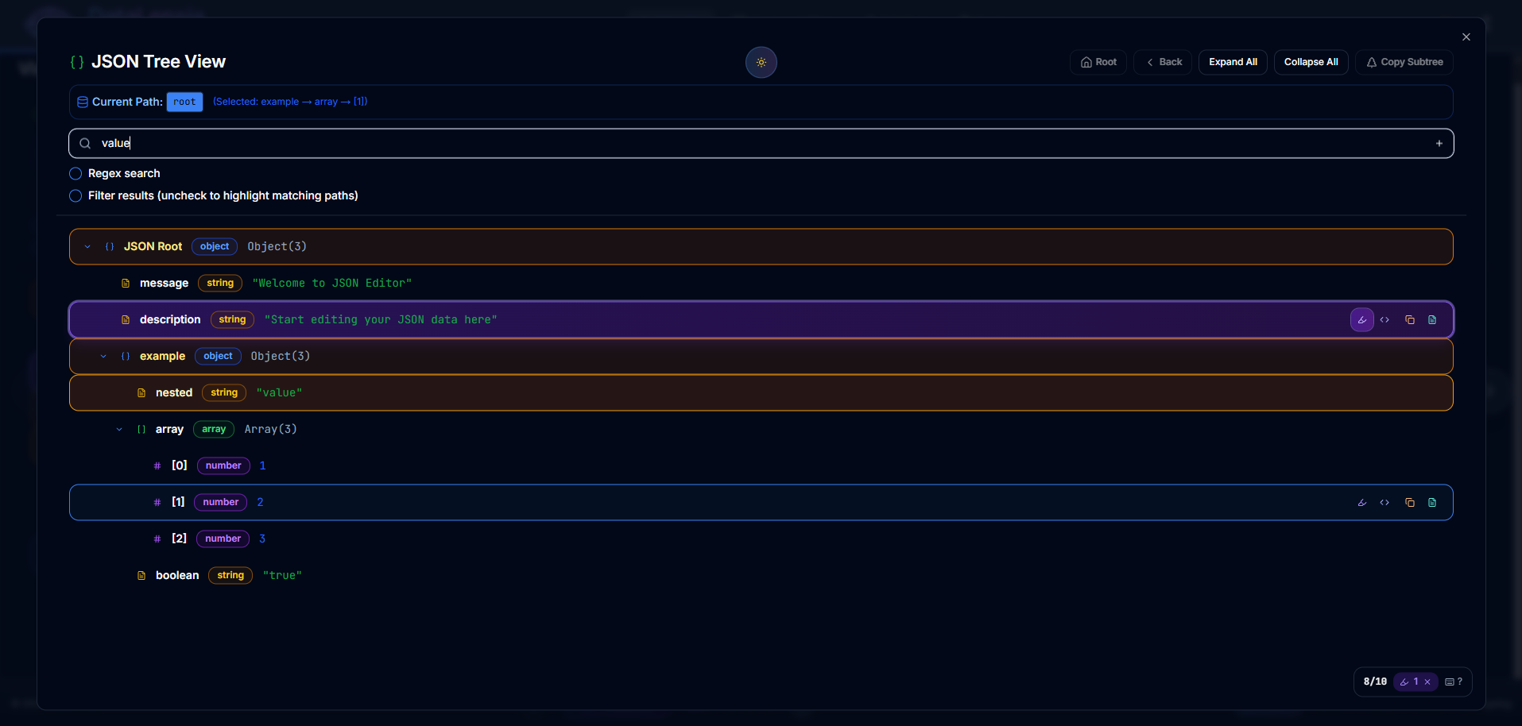Click the file icon beside message
Image resolution: width=1522 pixels, height=726 pixels.
coord(126,284)
